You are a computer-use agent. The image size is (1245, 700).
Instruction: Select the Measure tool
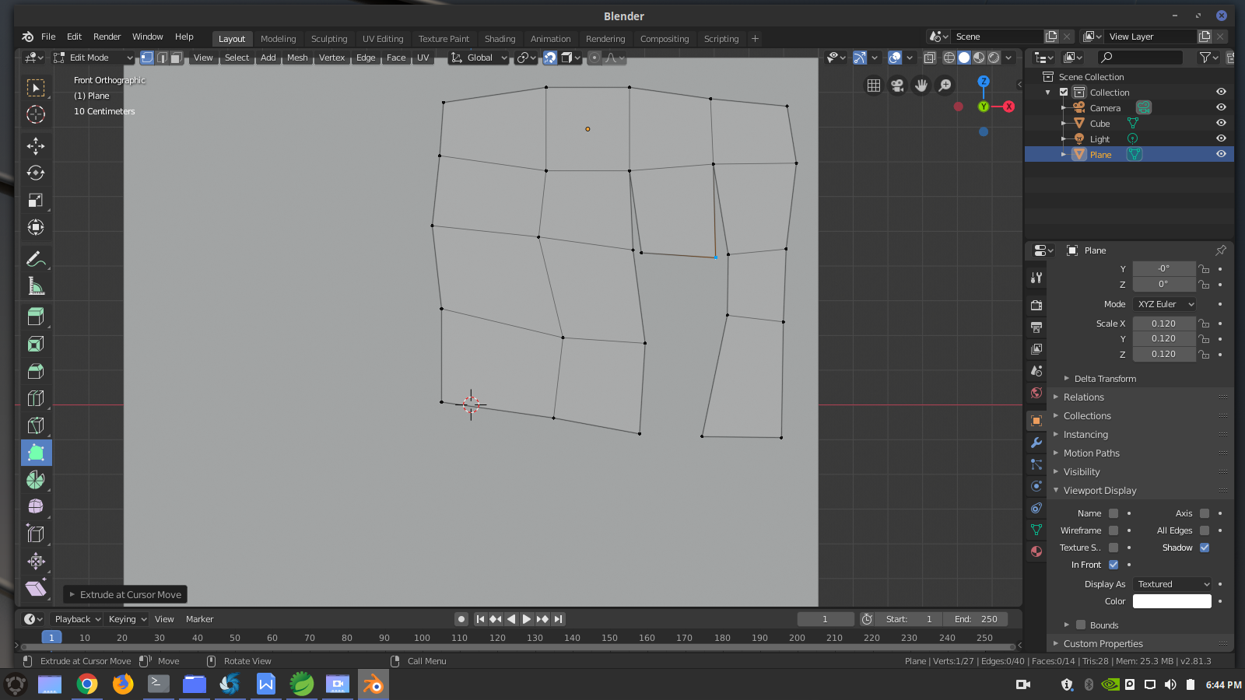pyautogui.click(x=36, y=286)
